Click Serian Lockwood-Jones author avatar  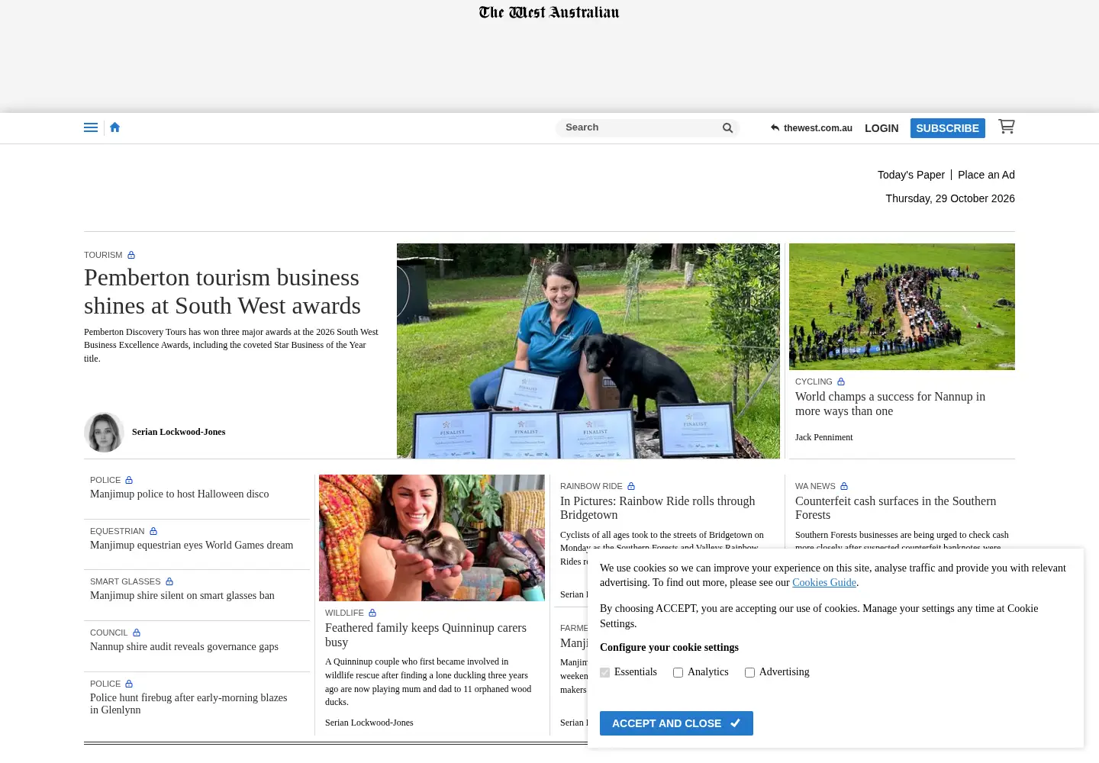104,432
